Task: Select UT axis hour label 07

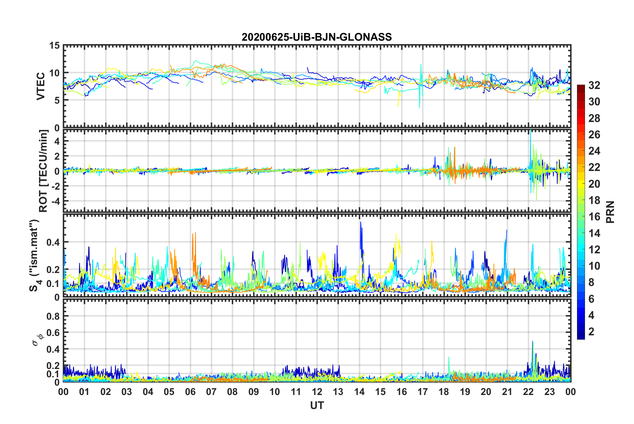Action: (211, 392)
